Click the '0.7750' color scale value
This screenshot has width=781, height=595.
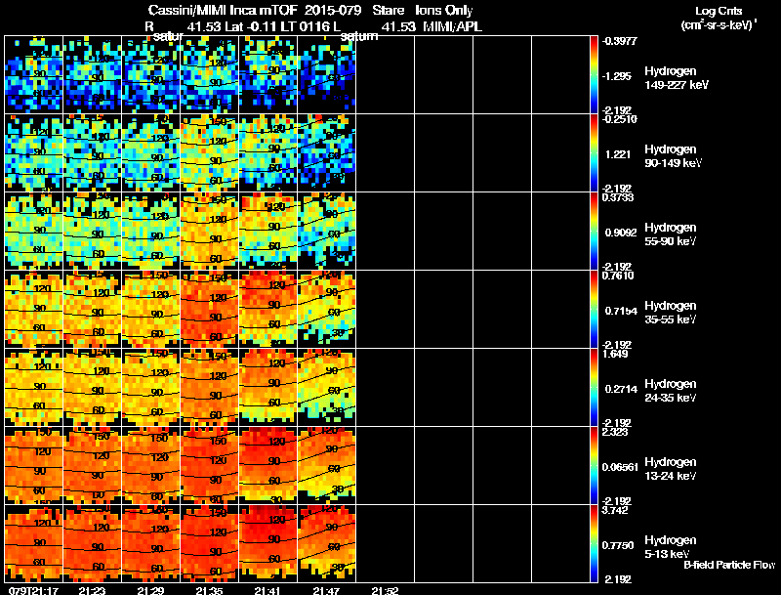[x=618, y=546]
